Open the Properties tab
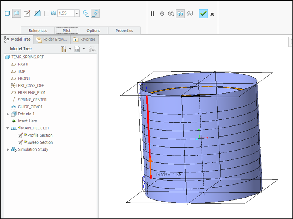Image resolution: width=293 pixels, height=219 pixels. coord(124,30)
